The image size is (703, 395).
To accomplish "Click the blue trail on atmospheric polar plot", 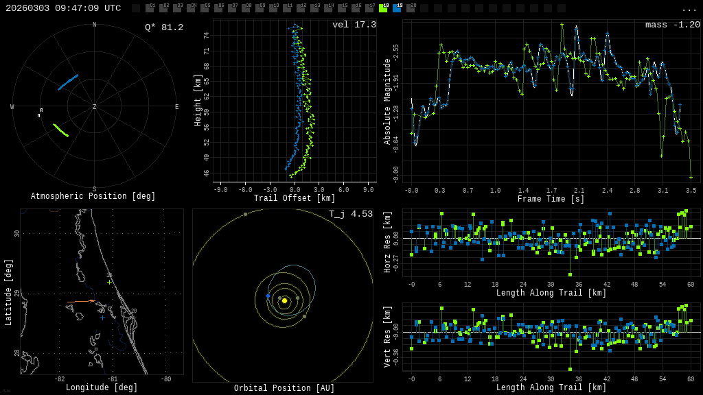I will [67, 82].
